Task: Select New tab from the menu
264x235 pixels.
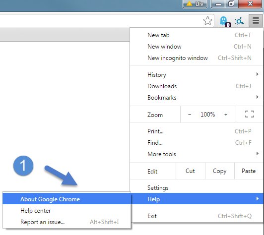Action: click(x=197, y=35)
